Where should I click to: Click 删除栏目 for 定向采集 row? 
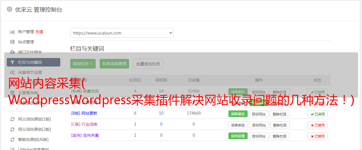pos(280,136)
